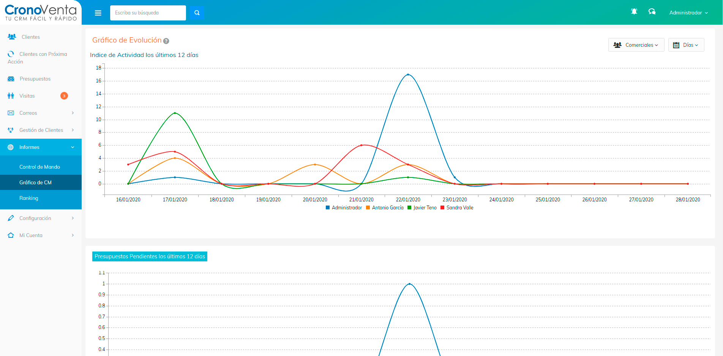The image size is (723, 356).
Task: Click the Clientes people icon
Action: pyautogui.click(x=12, y=36)
